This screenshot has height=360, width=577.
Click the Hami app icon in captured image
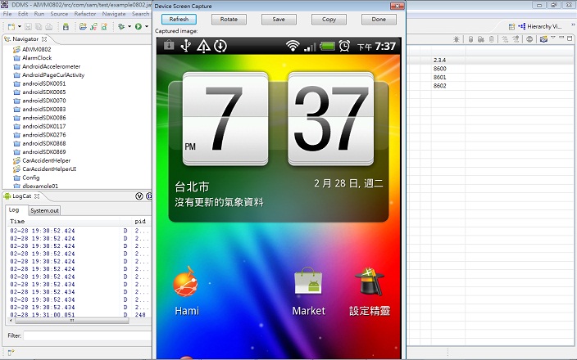coord(186,282)
